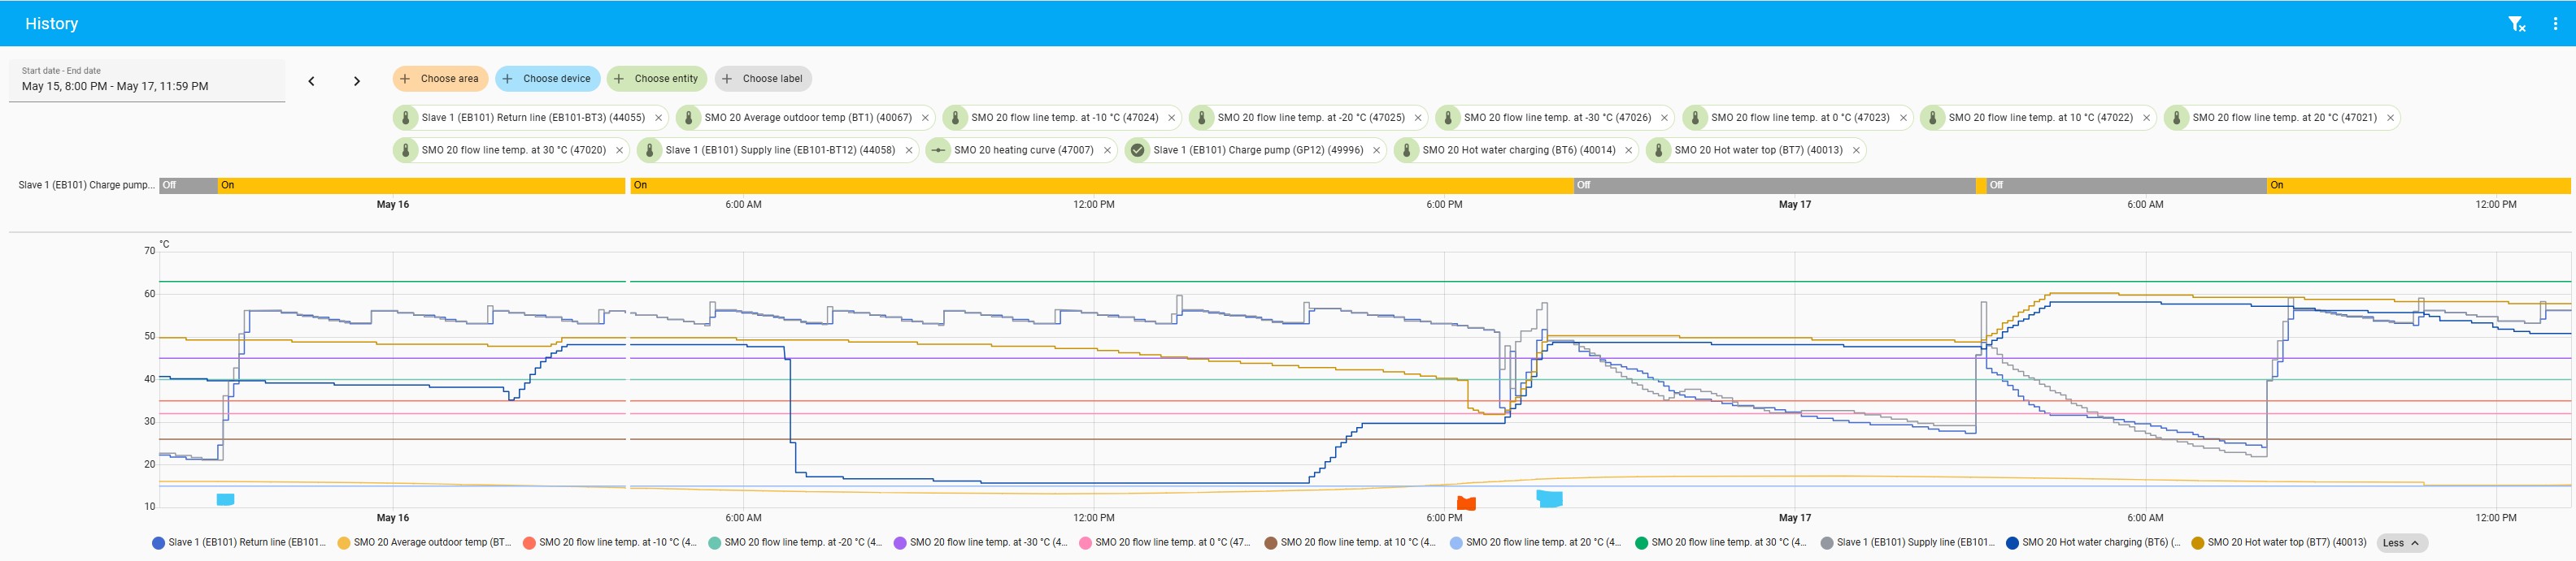Image resolution: width=2576 pixels, height=561 pixels.
Task: Remove the Supply line (44058) chip
Action: coord(908,151)
